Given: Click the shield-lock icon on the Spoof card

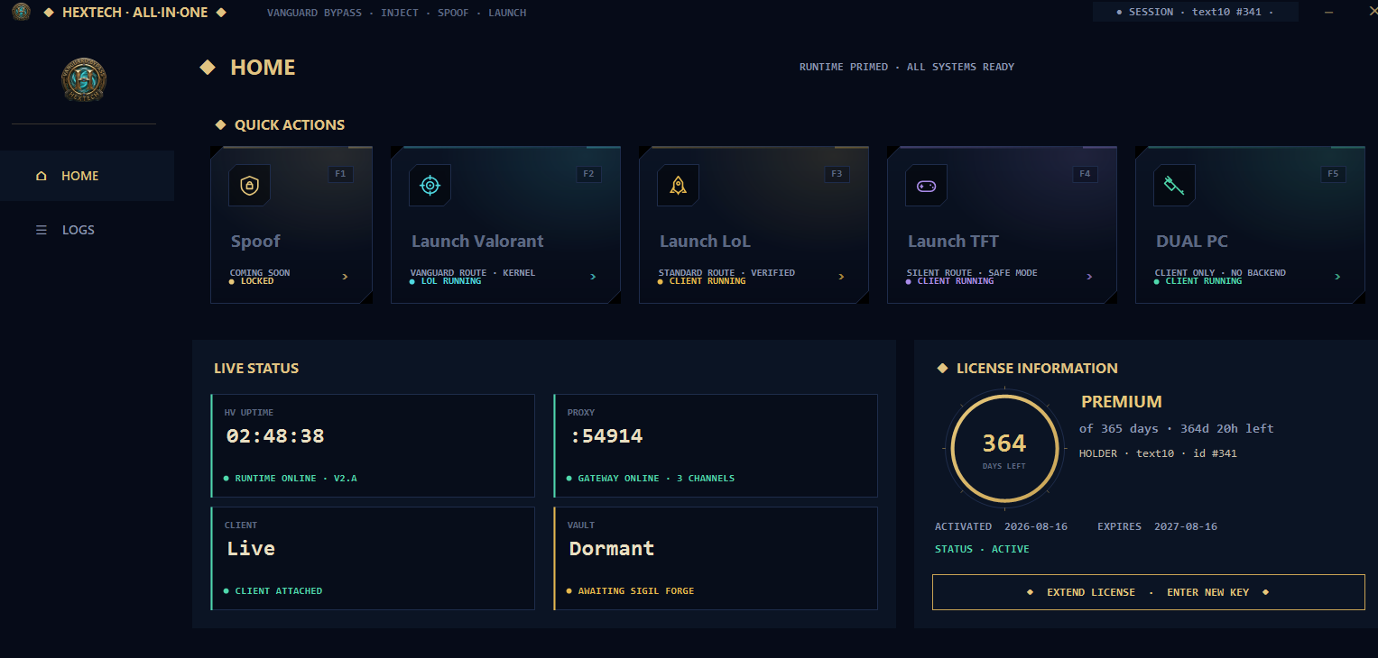Looking at the screenshot, I should pyautogui.click(x=250, y=186).
